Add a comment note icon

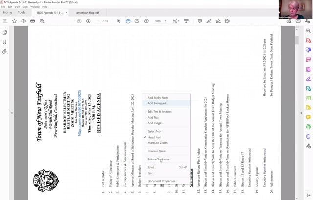coord(200,21)
